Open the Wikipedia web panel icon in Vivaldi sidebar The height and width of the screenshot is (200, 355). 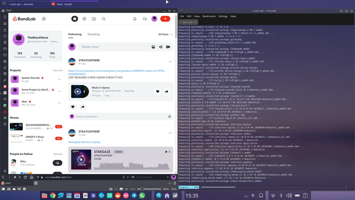(5, 92)
